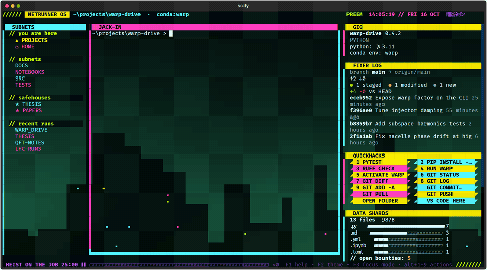Viewport: 487px width, 270px height.
Task: Click the conda:warp environment label
Action: 172,15
